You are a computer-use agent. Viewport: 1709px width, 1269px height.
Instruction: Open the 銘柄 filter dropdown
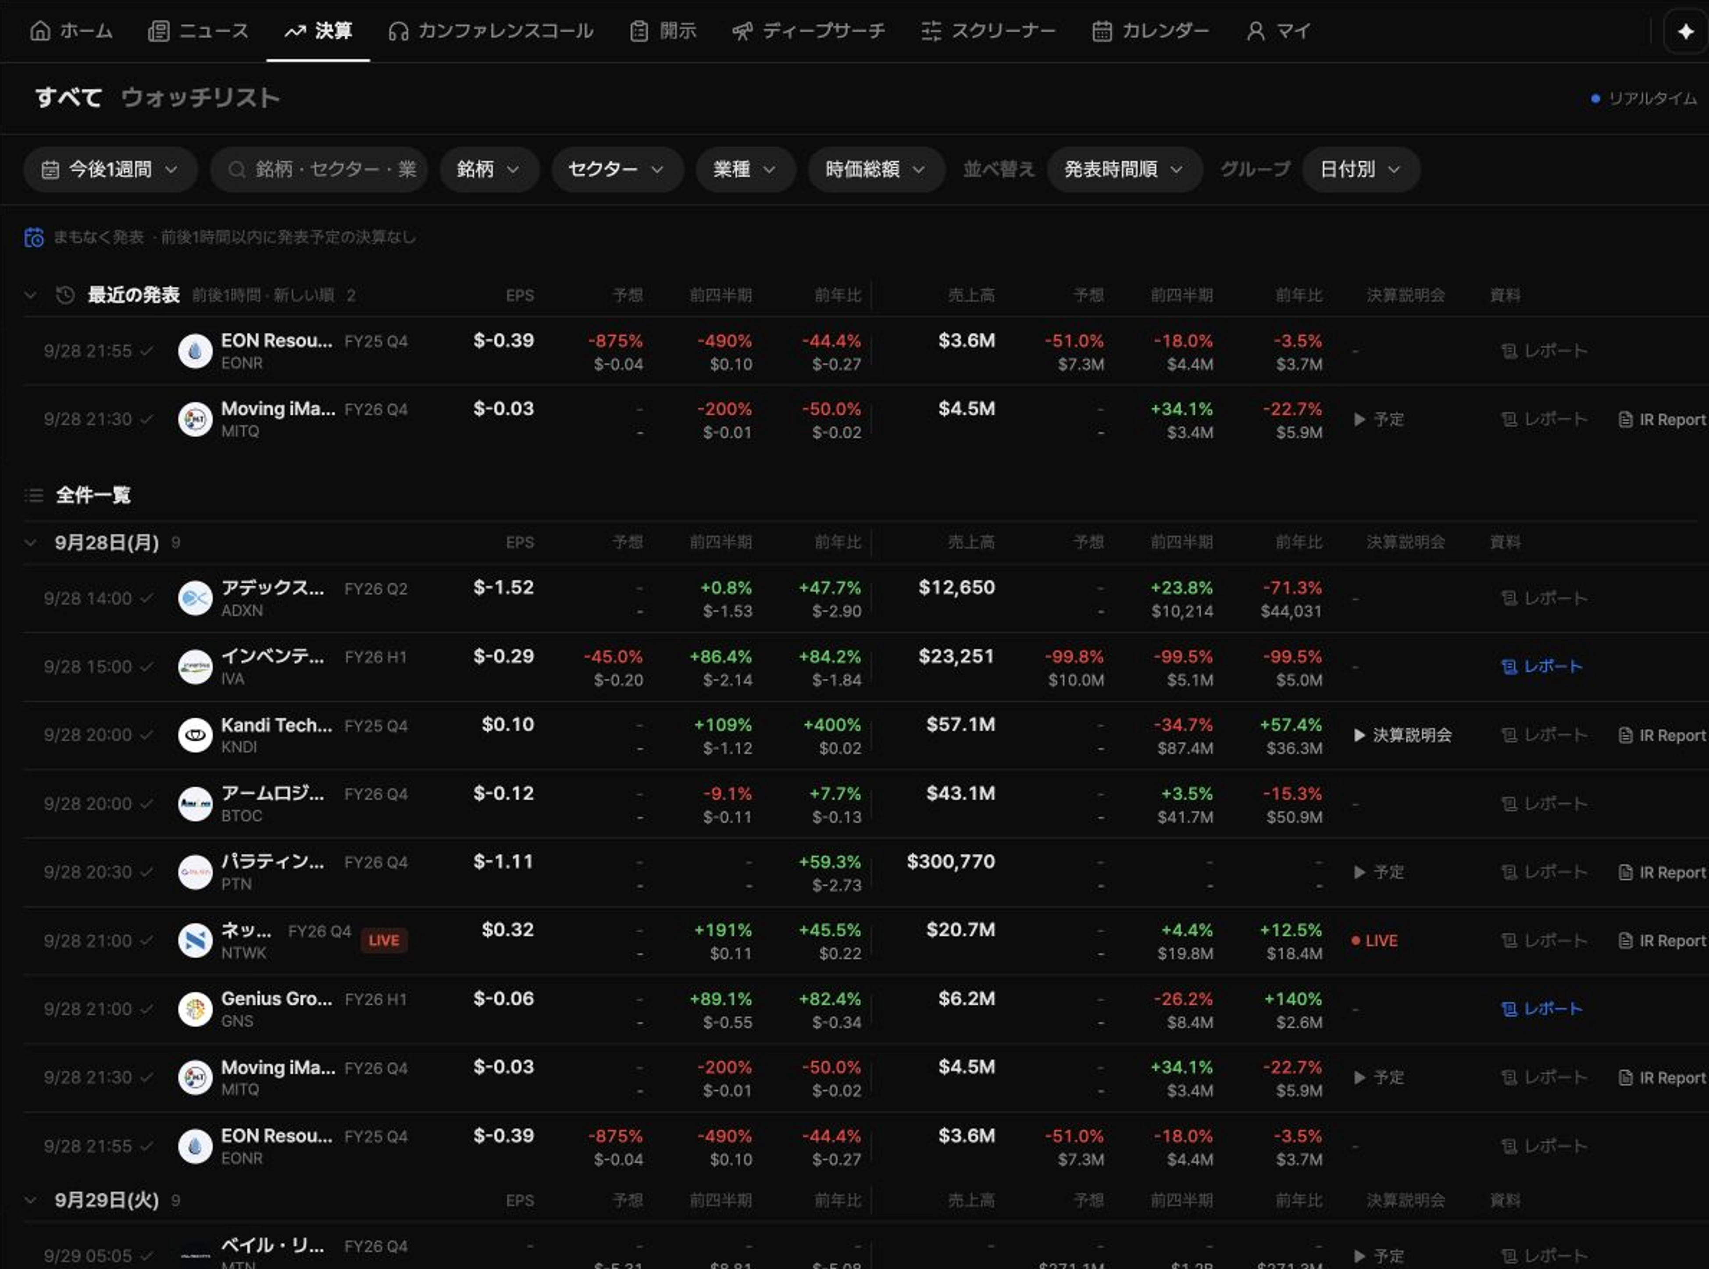tap(489, 169)
